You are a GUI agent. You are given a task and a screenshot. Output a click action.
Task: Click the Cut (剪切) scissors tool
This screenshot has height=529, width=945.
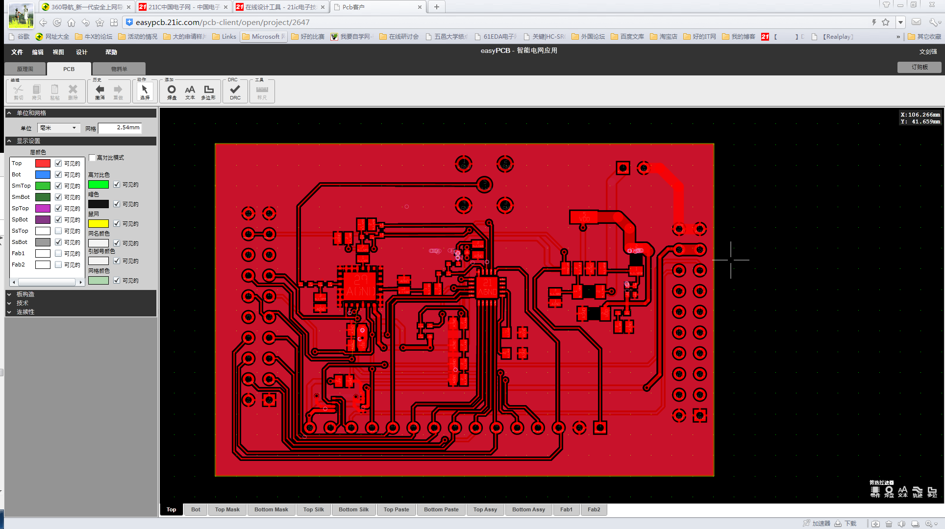pyautogui.click(x=19, y=91)
